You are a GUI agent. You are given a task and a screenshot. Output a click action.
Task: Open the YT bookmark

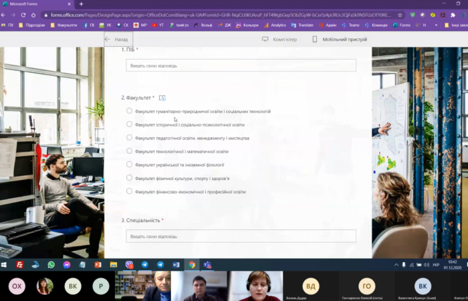point(158,25)
